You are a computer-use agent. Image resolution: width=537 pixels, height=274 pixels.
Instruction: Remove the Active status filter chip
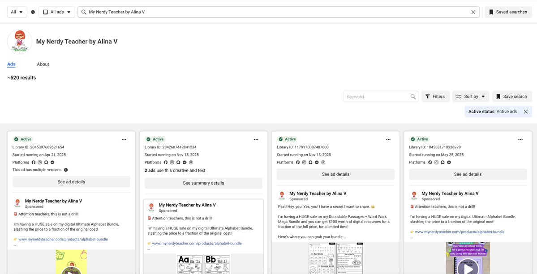(526, 111)
